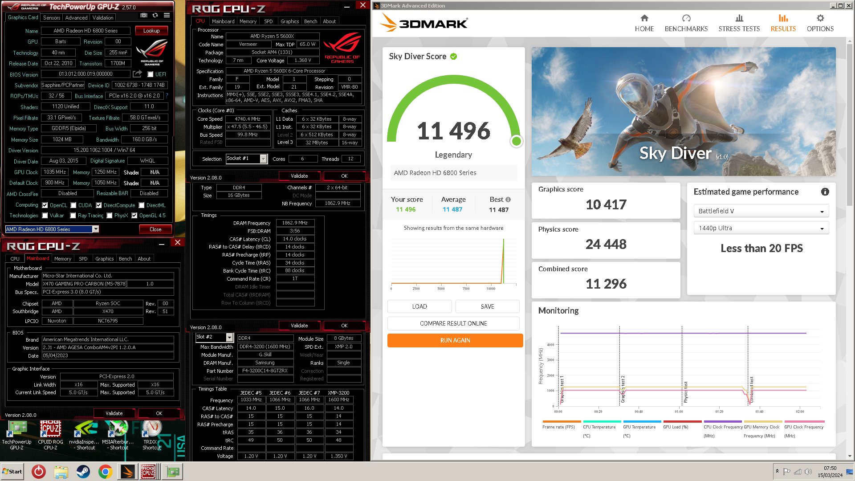Screen dimensions: 855x481
Task: Open file explorer from taskbar
Action: pos(61,471)
